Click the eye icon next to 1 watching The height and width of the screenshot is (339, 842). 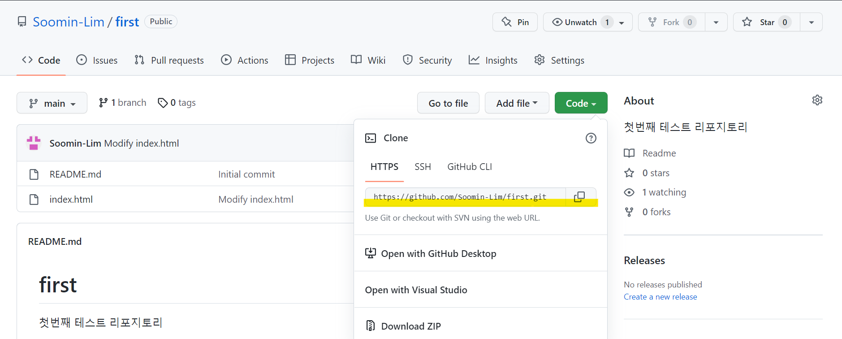click(x=629, y=192)
